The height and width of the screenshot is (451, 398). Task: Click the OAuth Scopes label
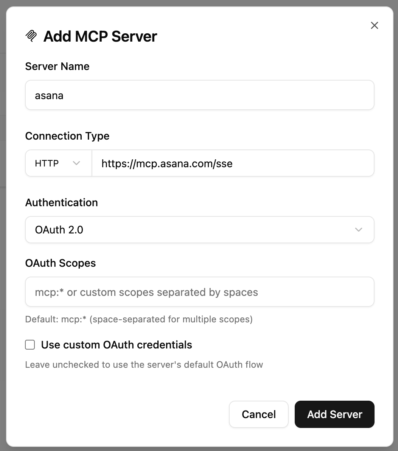[x=61, y=263]
